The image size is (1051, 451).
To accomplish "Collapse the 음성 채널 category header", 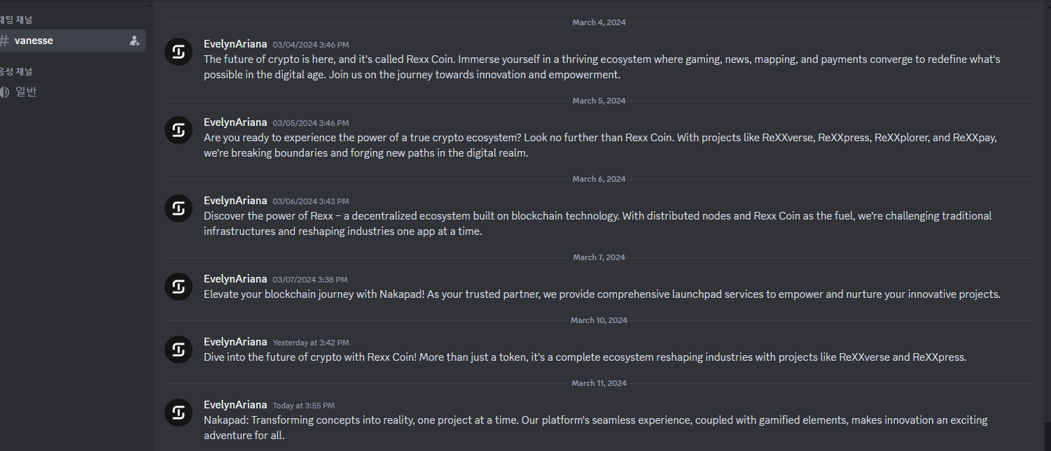I will tap(16, 71).
